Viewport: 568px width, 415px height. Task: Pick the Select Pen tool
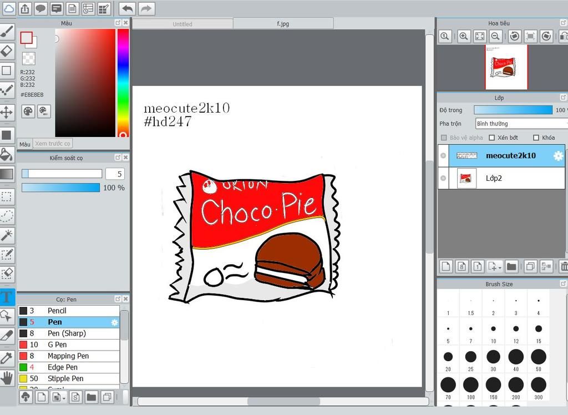(x=7, y=255)
